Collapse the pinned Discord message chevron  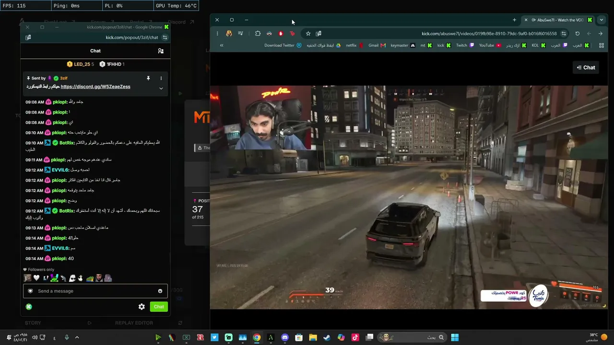(161, 88)
